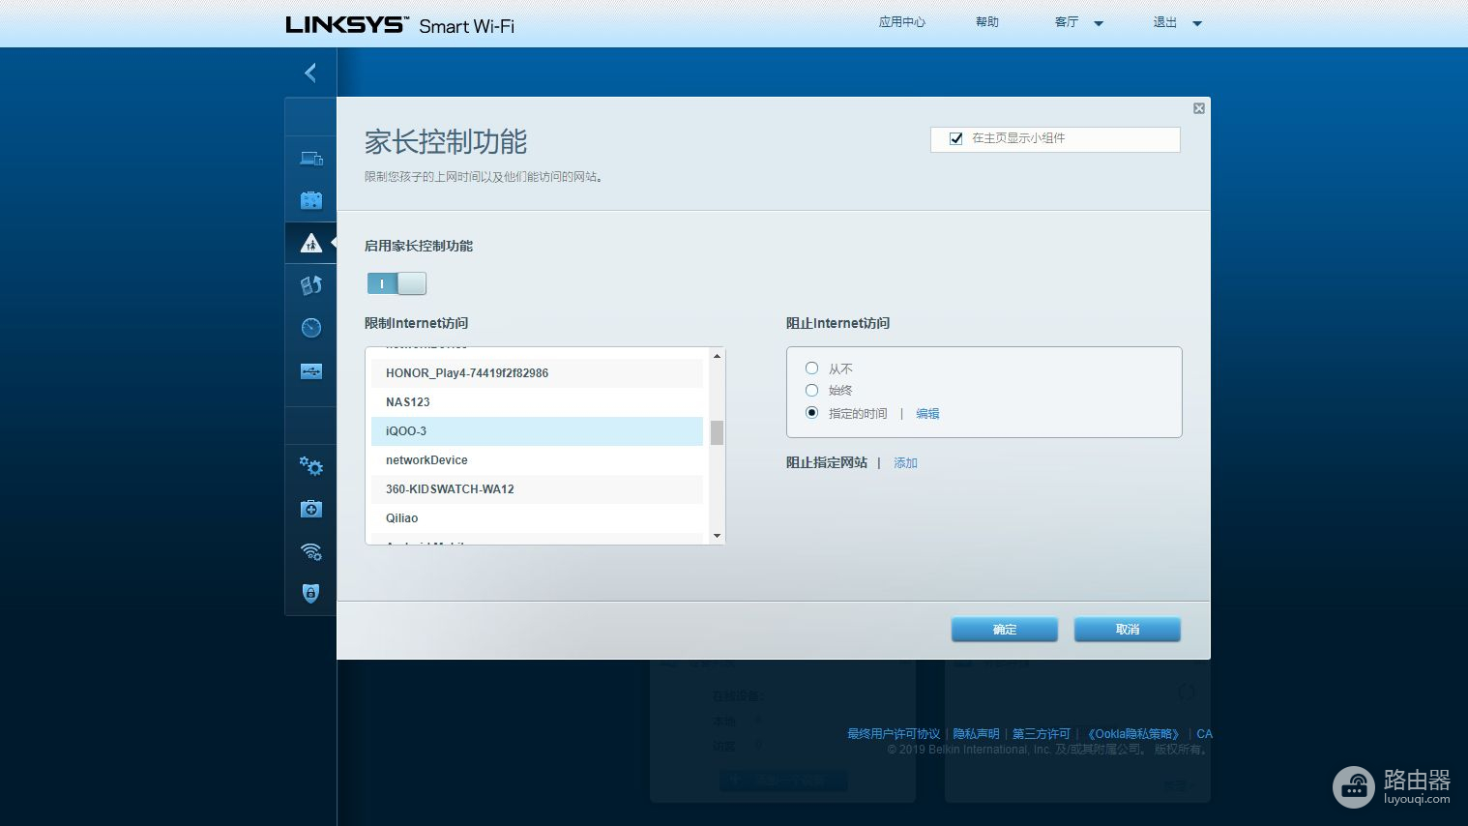Open Connectivity settings gears icon
The width and height of the screenshot is (1468, 826).
(310, 466)
